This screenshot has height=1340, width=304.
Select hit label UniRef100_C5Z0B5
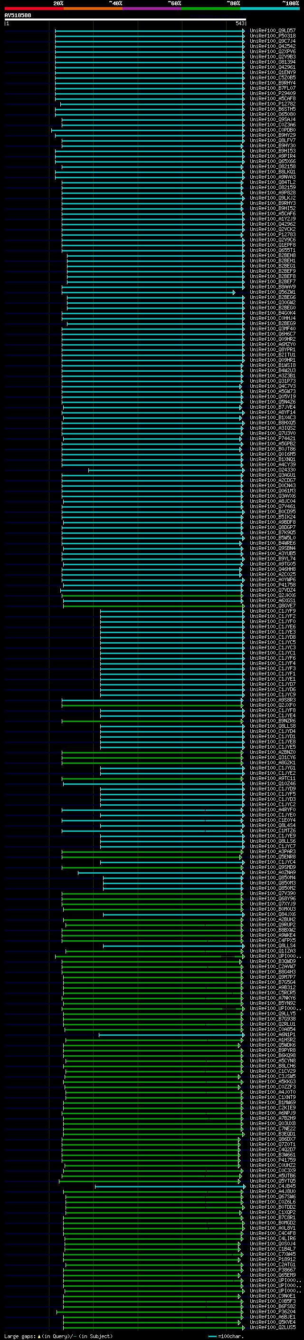pyautogui.click(x=272, y=77)
